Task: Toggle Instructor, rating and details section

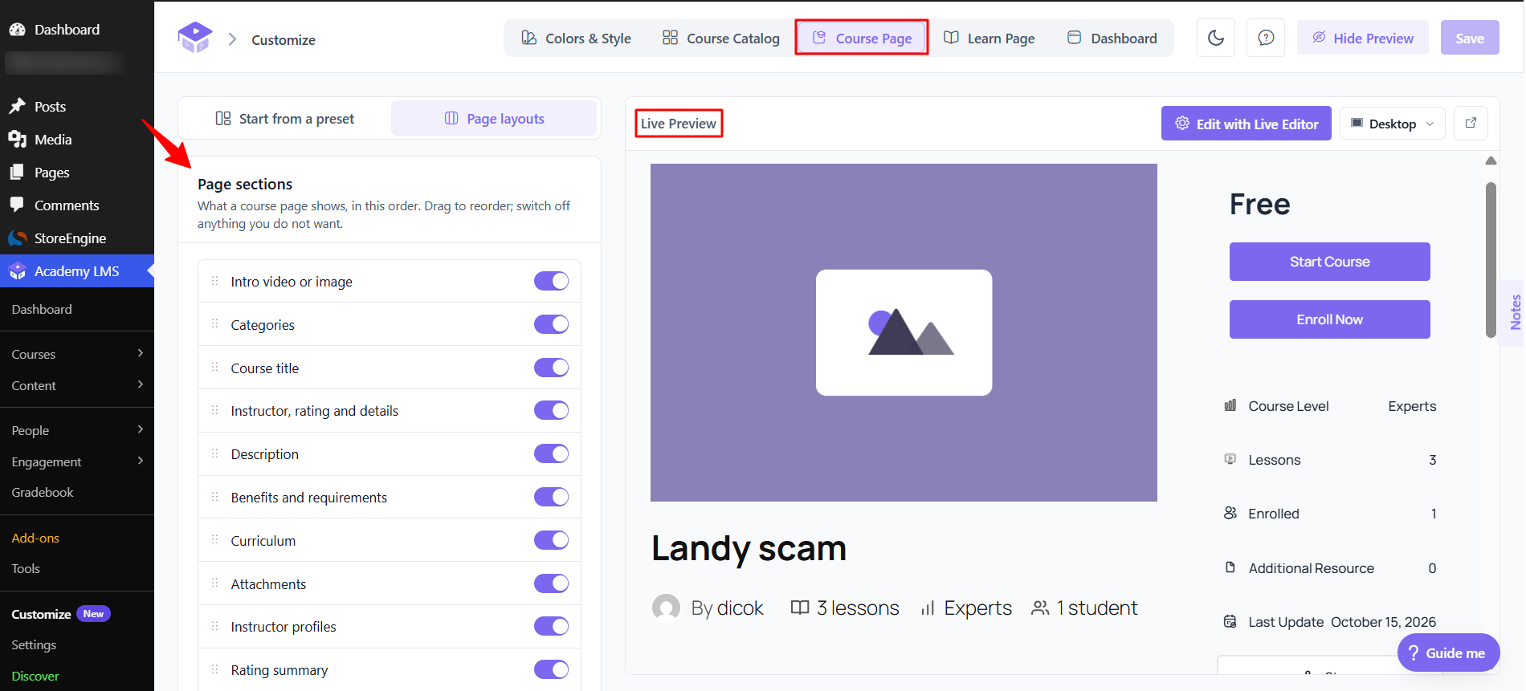Action: (551, 411)
